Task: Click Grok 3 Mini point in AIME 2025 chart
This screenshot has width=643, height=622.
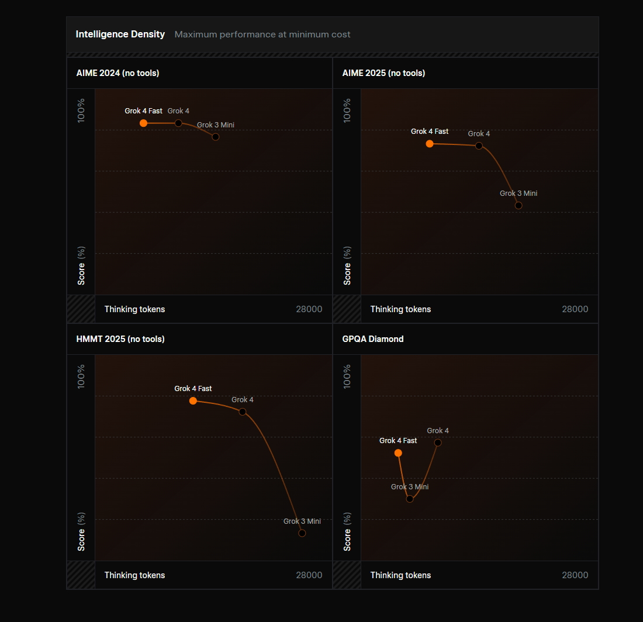Action: pyautogui.click(x=518, y=205)
